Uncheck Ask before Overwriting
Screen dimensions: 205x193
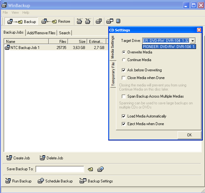(124, 70)
